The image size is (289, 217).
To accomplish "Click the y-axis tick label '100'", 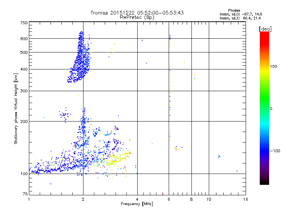I will (24, 174).
